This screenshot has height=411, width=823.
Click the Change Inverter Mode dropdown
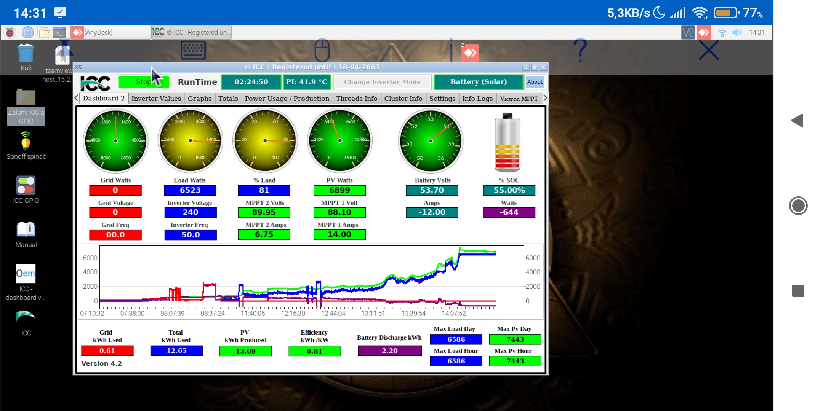click(382, 81)
